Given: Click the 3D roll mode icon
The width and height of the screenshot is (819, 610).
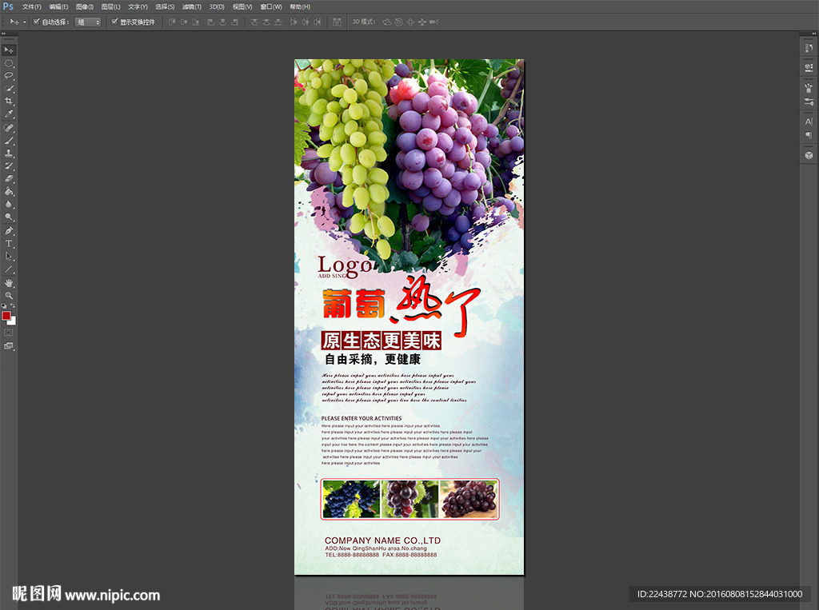Looking at the screenshot, I should [x=399, y=22].
